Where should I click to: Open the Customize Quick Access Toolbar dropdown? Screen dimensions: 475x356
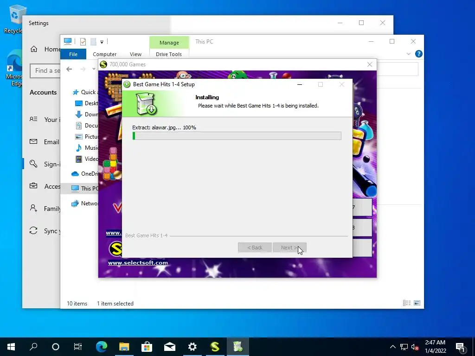[102, 42]
